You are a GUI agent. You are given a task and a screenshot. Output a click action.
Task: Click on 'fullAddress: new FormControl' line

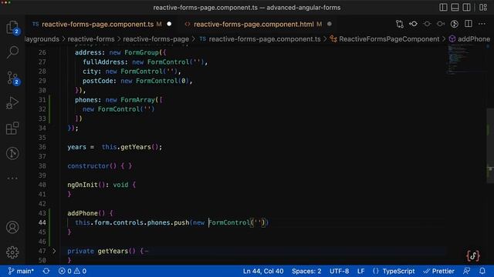(x=145, y=62)
